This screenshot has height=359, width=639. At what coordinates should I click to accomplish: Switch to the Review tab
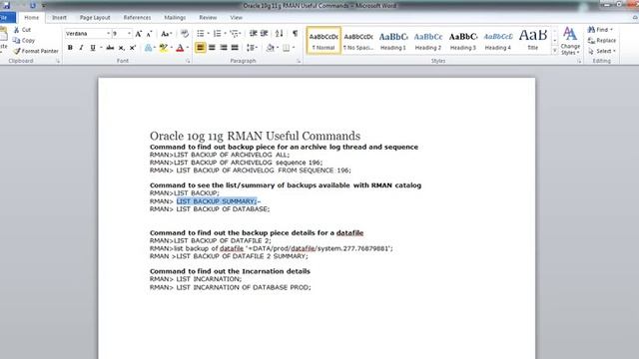pyautogui.click(x=208, y=18)
